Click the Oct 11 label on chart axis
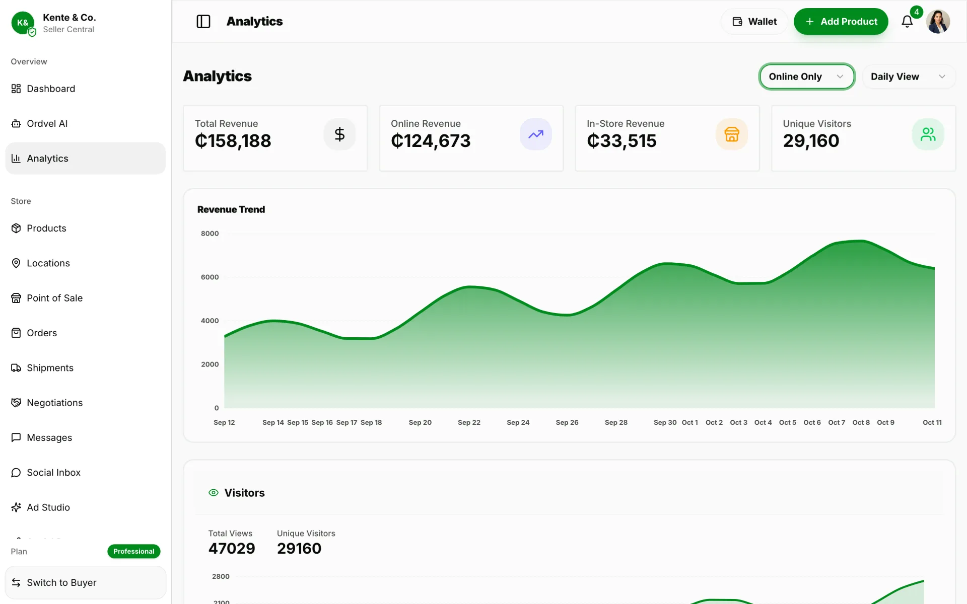This screenshot has width=967, height=604. (x=932, y=422)
